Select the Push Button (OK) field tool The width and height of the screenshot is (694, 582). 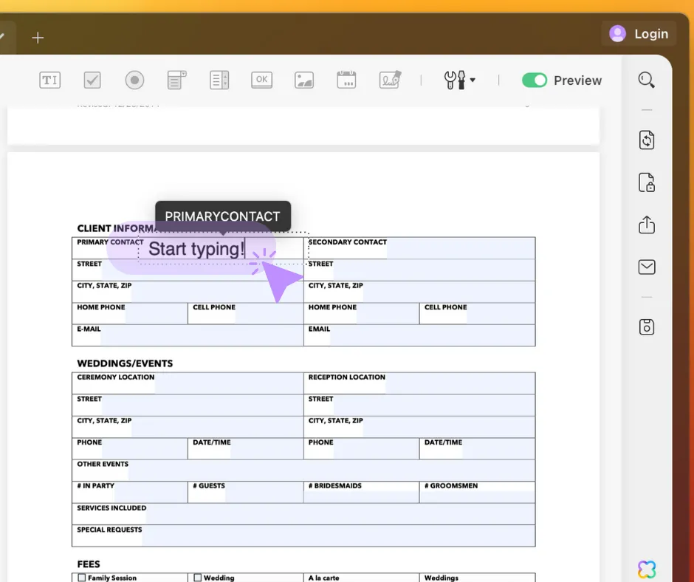[261, 80]
